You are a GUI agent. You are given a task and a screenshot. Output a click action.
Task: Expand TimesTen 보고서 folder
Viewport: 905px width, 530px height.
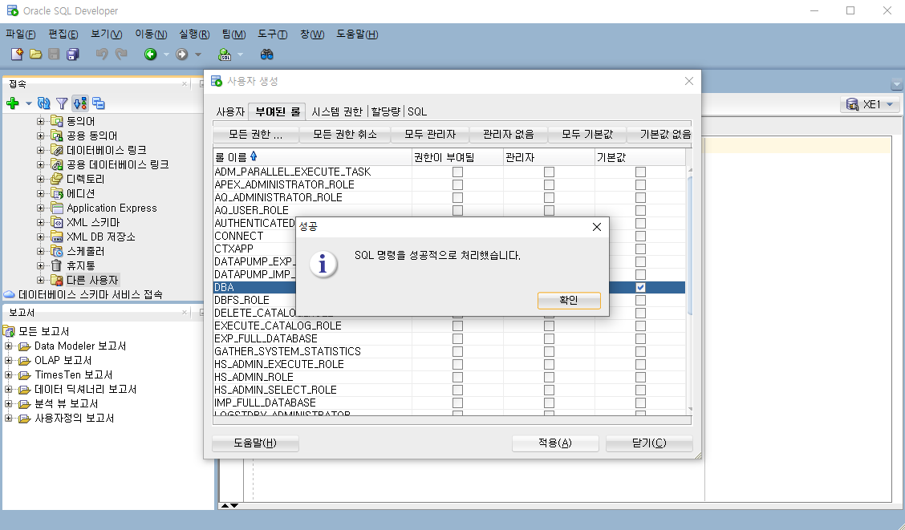pos(9,375)
